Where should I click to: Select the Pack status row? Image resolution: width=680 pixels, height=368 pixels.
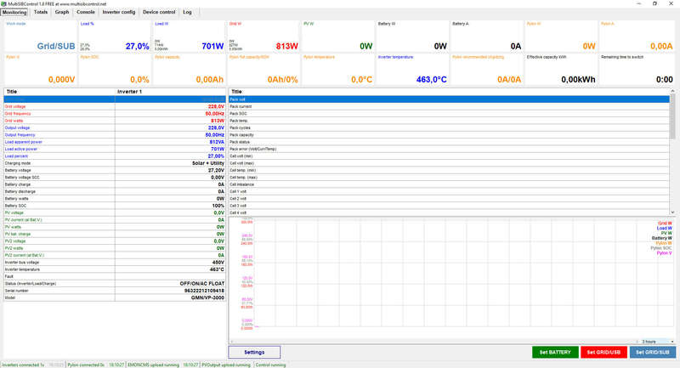(449, 142)
